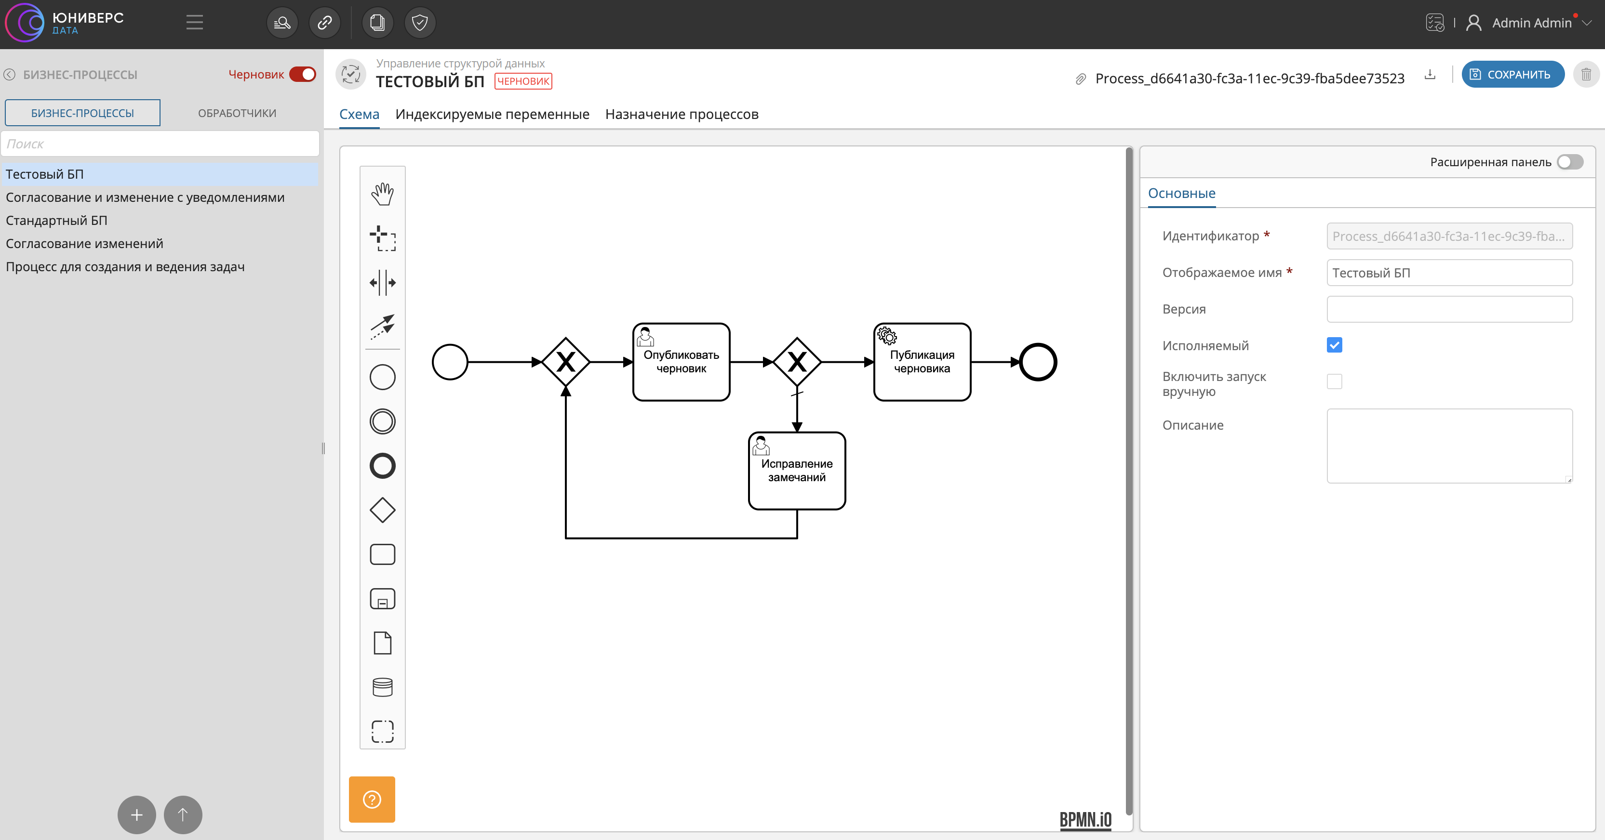Uncheck the Исполняемый checkbox
The height and width of the screenshot is (840, 1605).
pos(1334,345)
